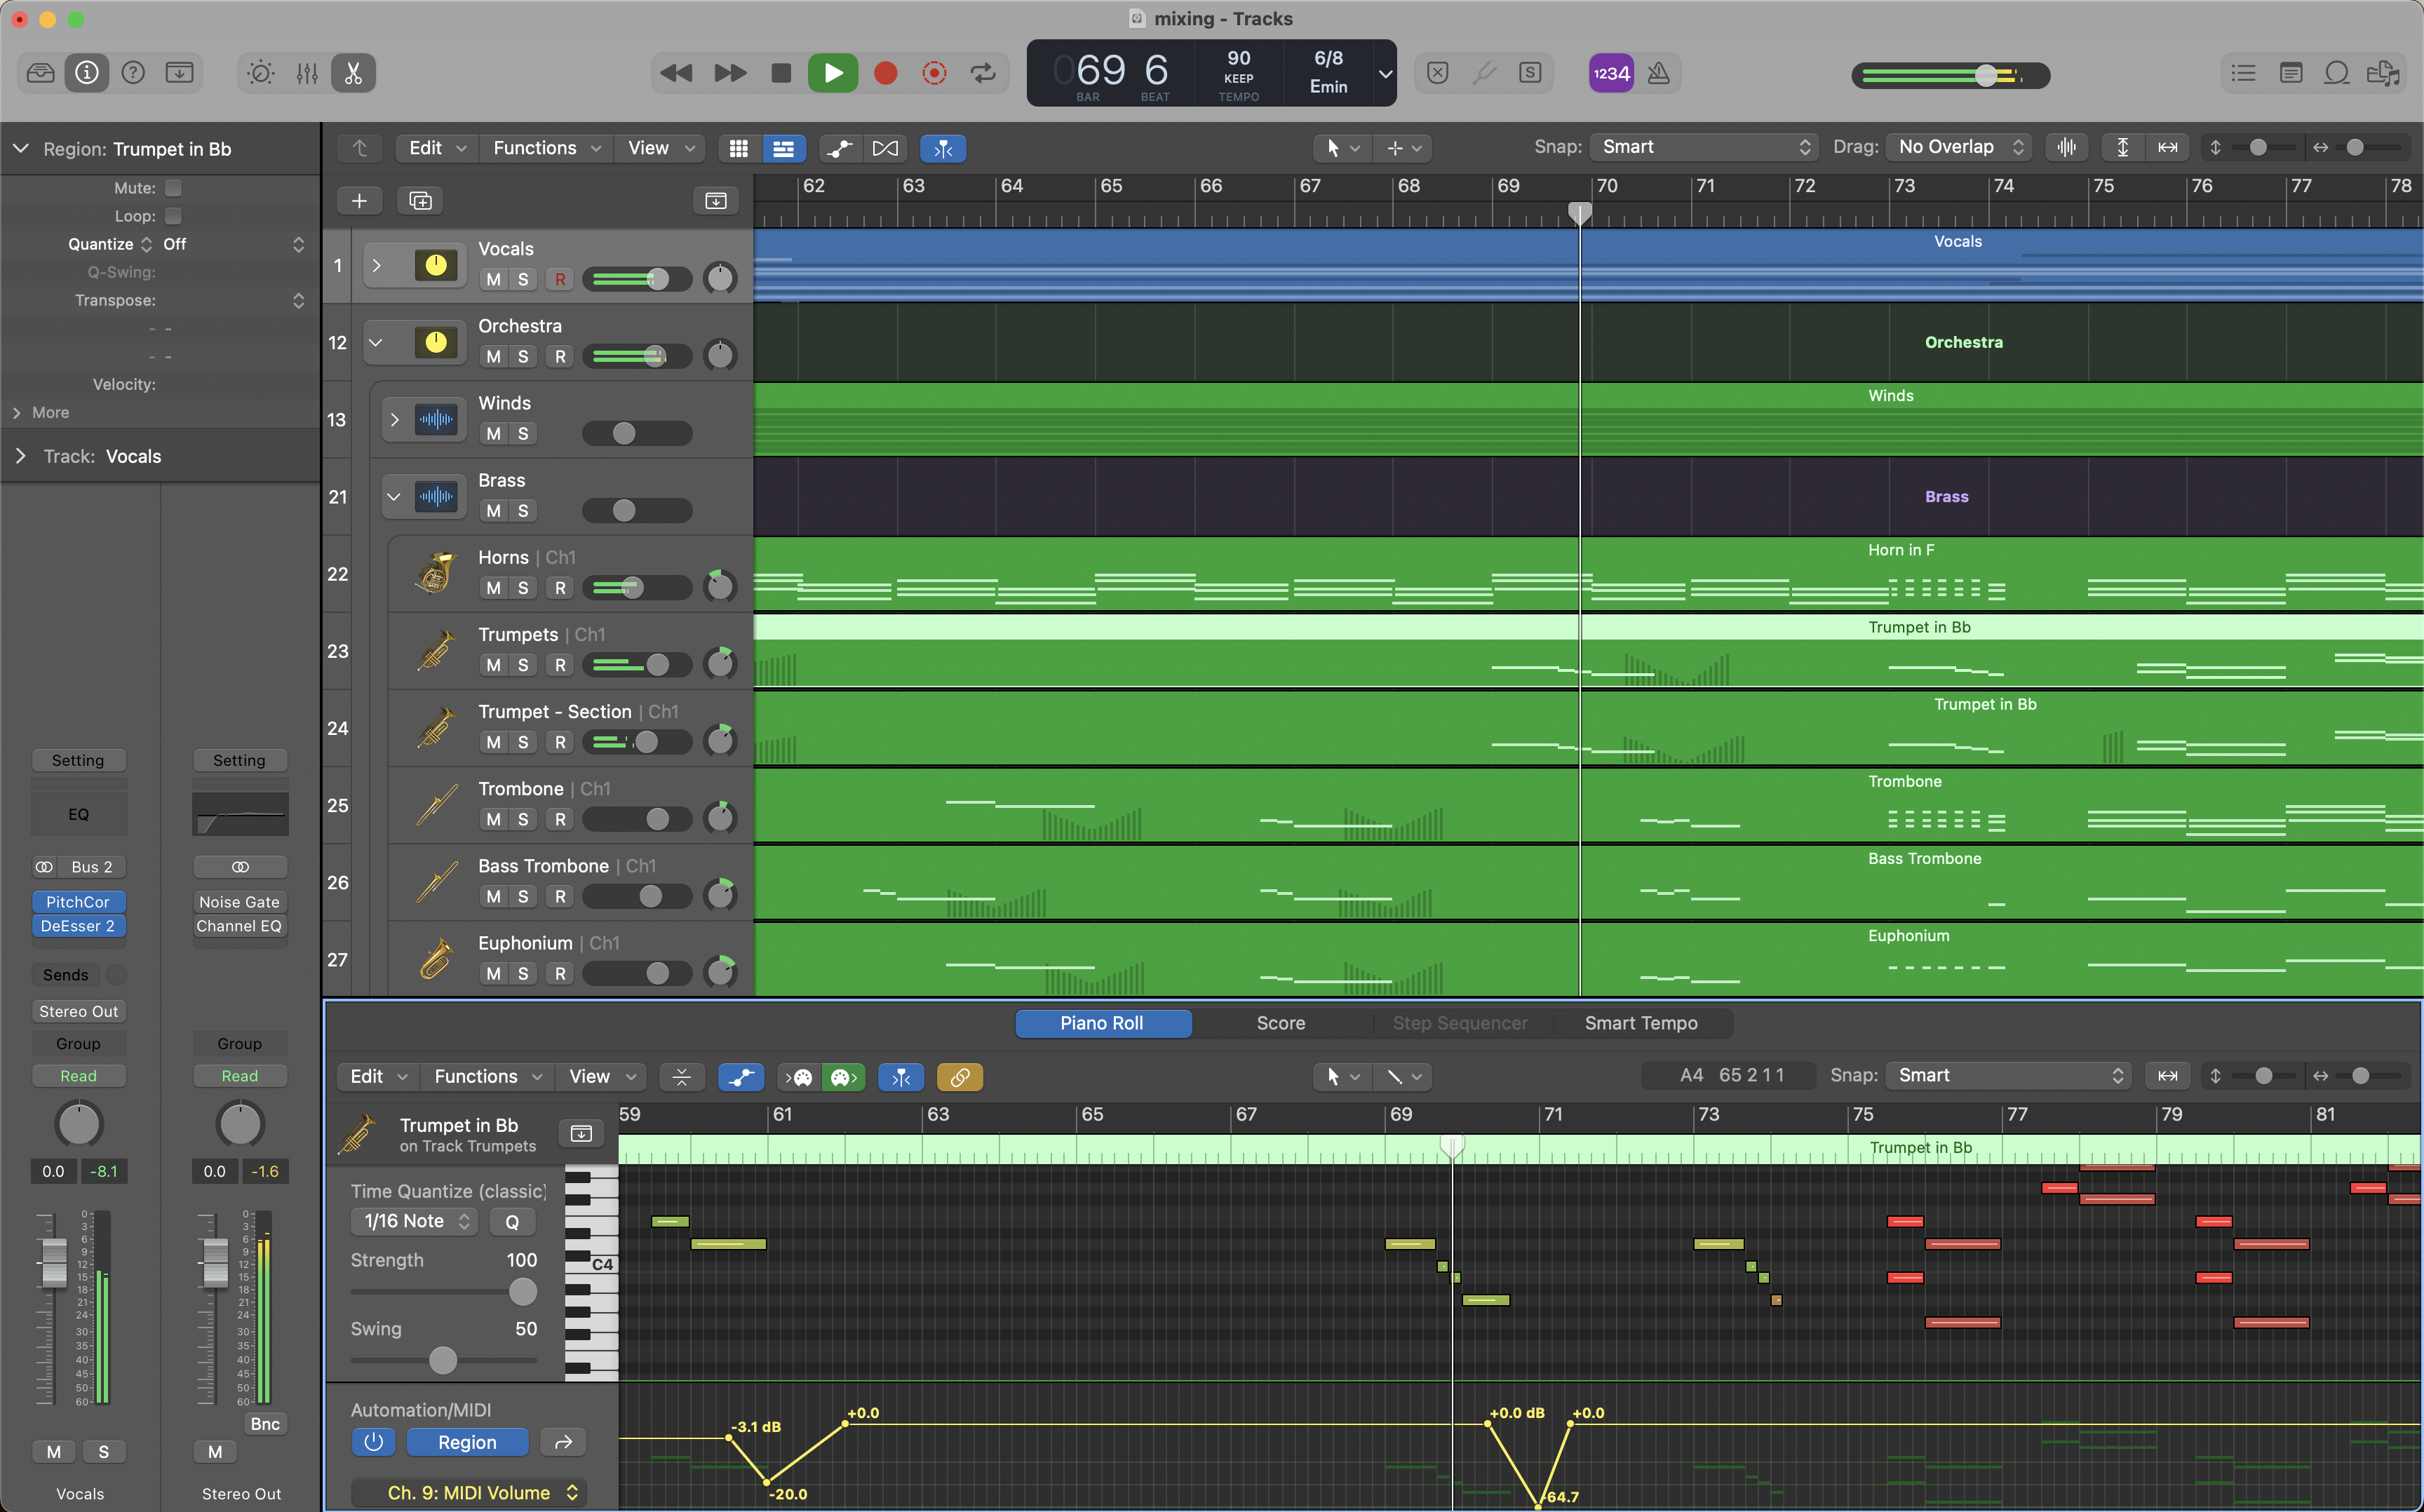Open the Tracks area Functions menu
This screenshot has height=1512, width=2424.
click(546, 148)
